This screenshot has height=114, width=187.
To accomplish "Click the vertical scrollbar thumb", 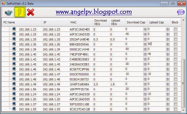I will [183, 83].
